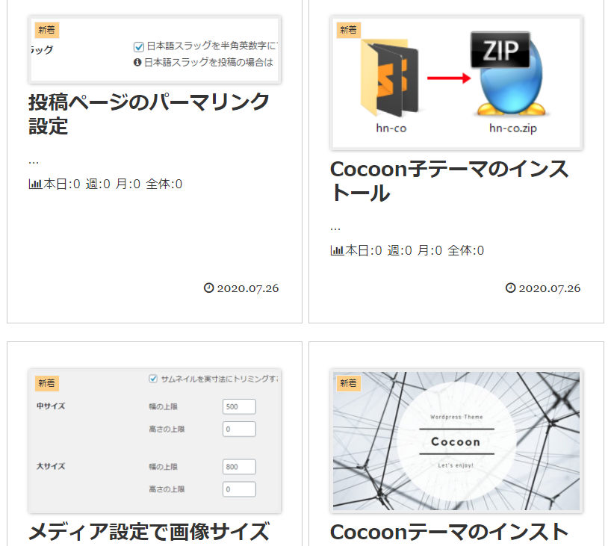Click the clock icon in the Cocoon子テーマ card
608x546 pixels.
click(510, 288)
